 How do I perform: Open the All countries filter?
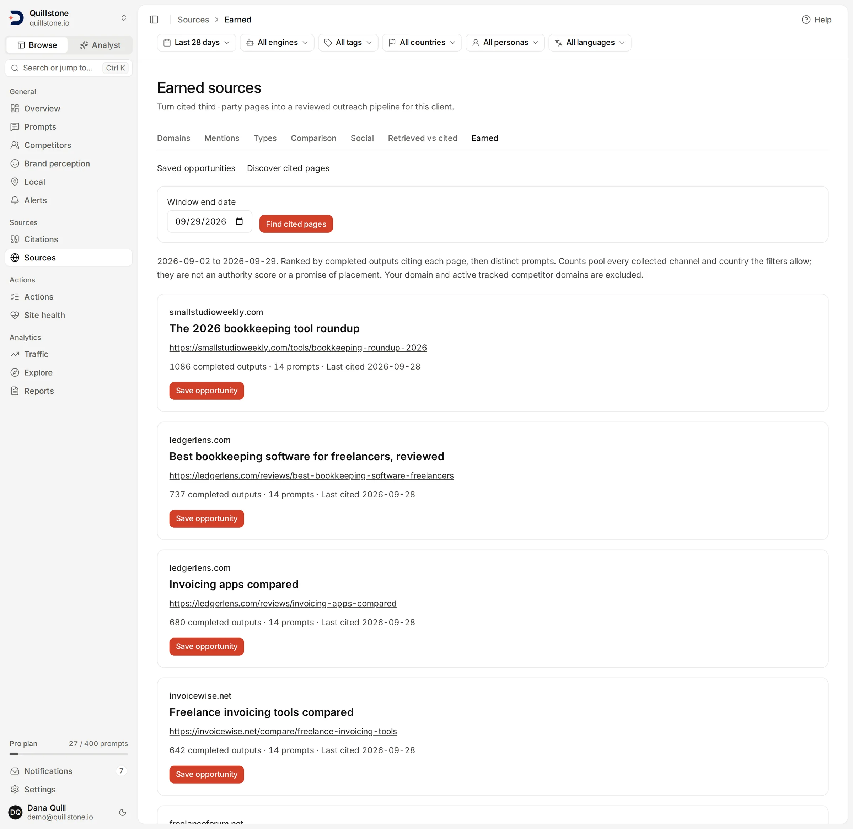click(422, 43)
